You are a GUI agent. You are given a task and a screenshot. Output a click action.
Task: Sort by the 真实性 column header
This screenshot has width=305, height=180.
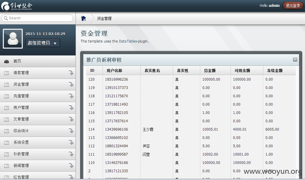tap(187, 71)
